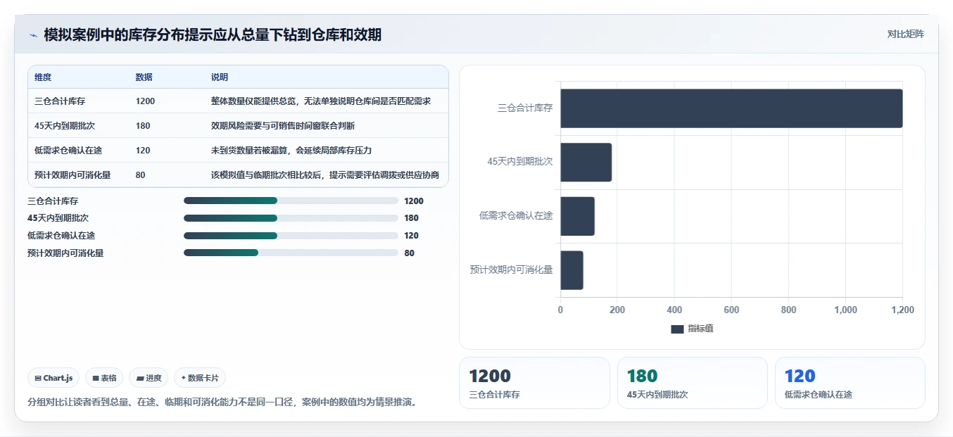
Task: Click table value 180
Action: coord(143,126)
